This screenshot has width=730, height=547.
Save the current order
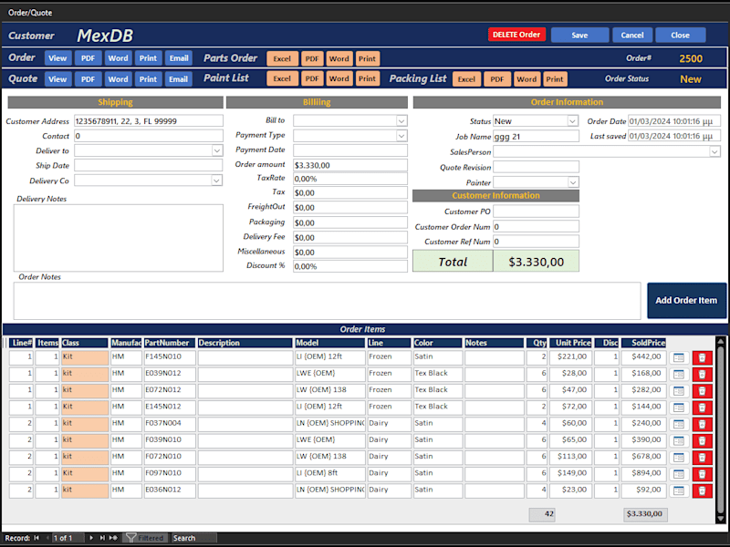pyautogui.click(x=579, y=35)
